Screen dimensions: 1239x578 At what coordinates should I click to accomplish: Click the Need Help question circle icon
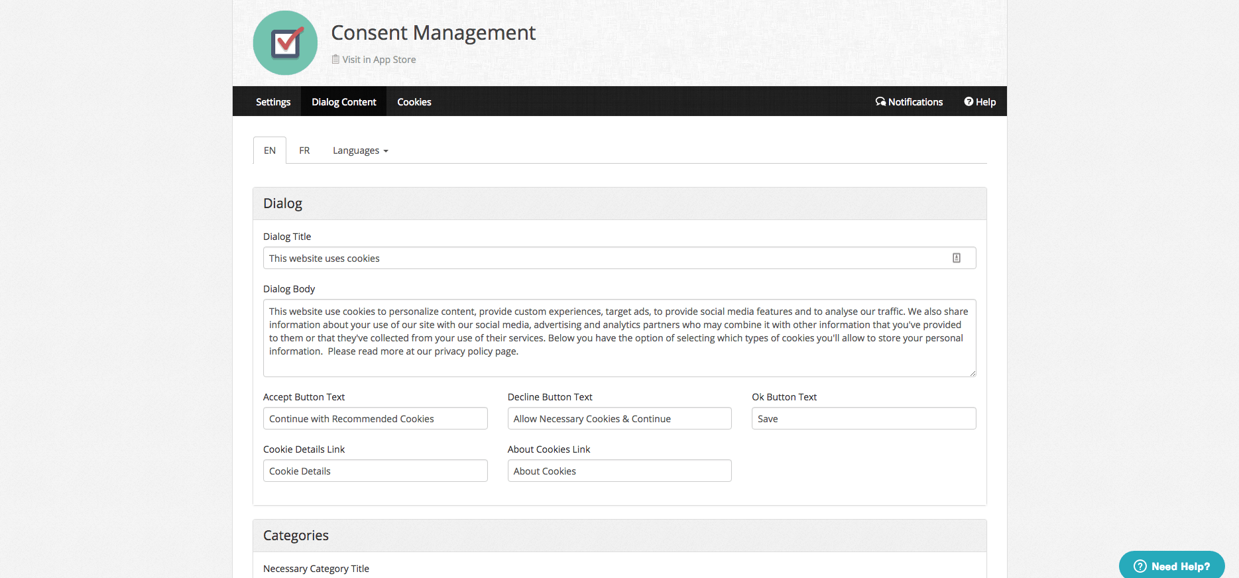1140,566
